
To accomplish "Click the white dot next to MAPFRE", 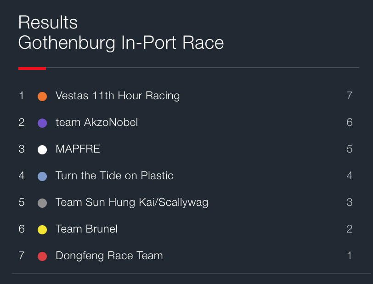I will tap(42, 150).
